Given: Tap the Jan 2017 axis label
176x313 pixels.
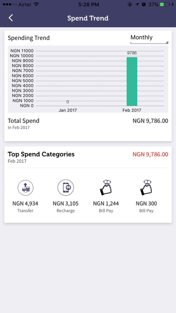Looking at the screenshot, I should pos(67,110).
